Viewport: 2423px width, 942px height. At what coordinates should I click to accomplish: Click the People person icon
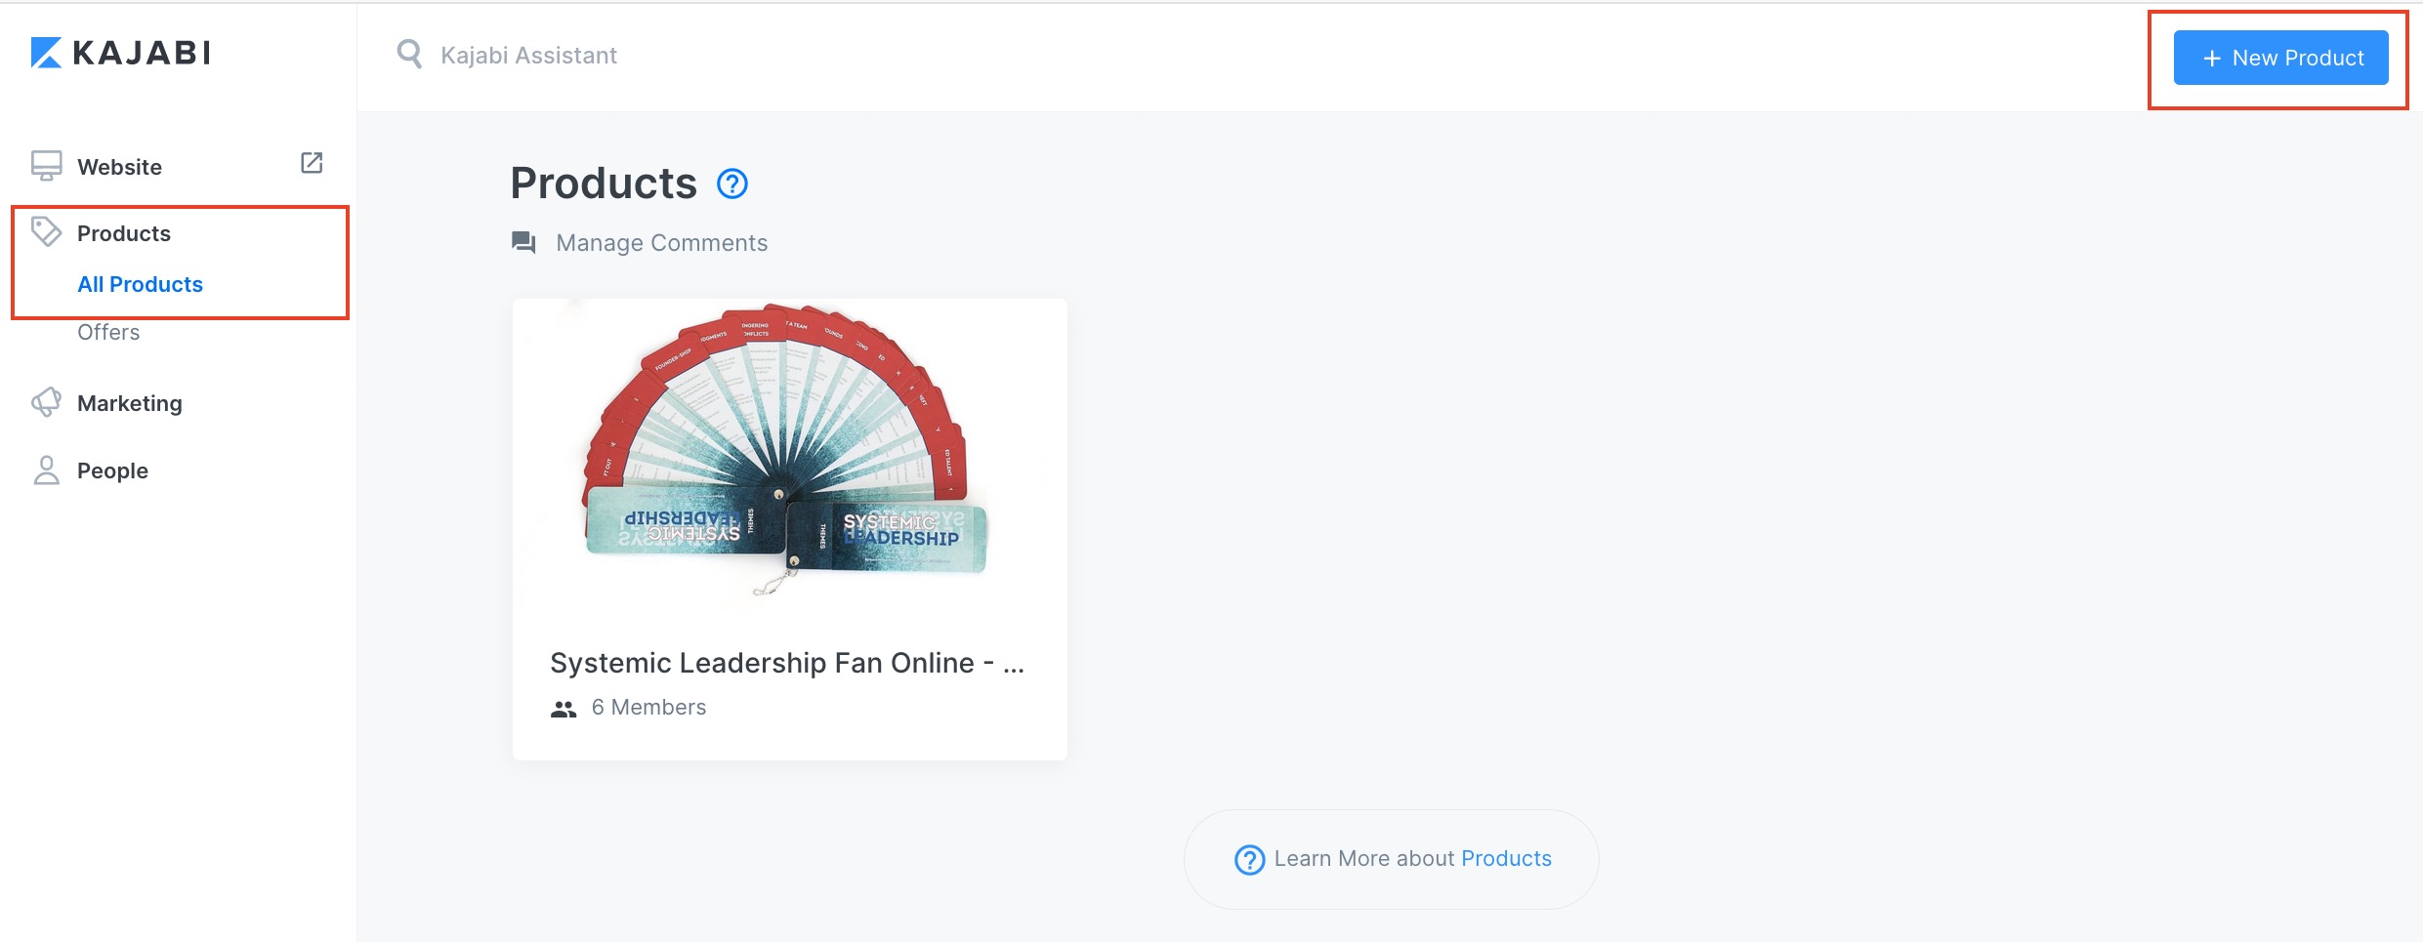46,471
